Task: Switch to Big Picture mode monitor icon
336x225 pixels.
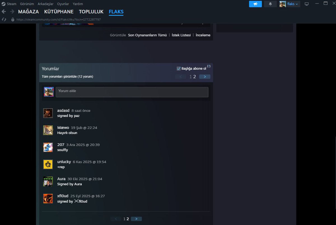Action: point(307,4)
